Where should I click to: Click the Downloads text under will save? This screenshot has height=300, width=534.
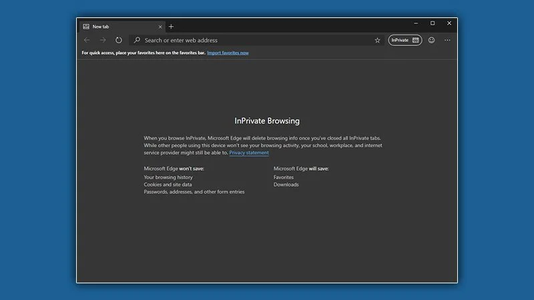pos(286,185)
